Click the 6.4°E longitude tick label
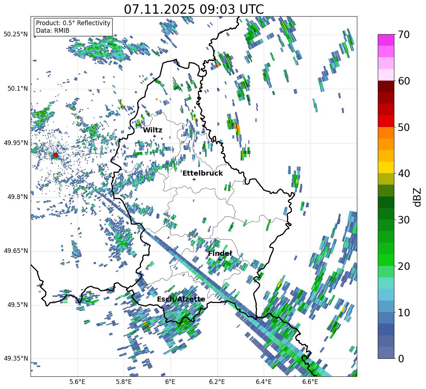 click(x=263, y=382)
